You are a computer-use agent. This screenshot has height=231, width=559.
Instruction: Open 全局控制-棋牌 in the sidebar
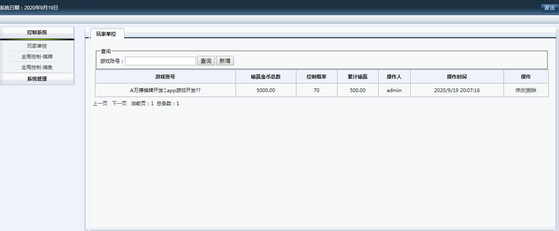[x=37, y=57]
